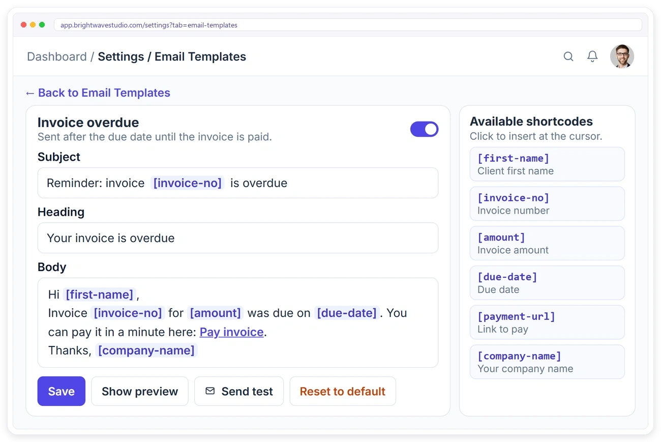Click the Available shortcodes heading
This screenshot has height=442, width=661.
[531, 122]
